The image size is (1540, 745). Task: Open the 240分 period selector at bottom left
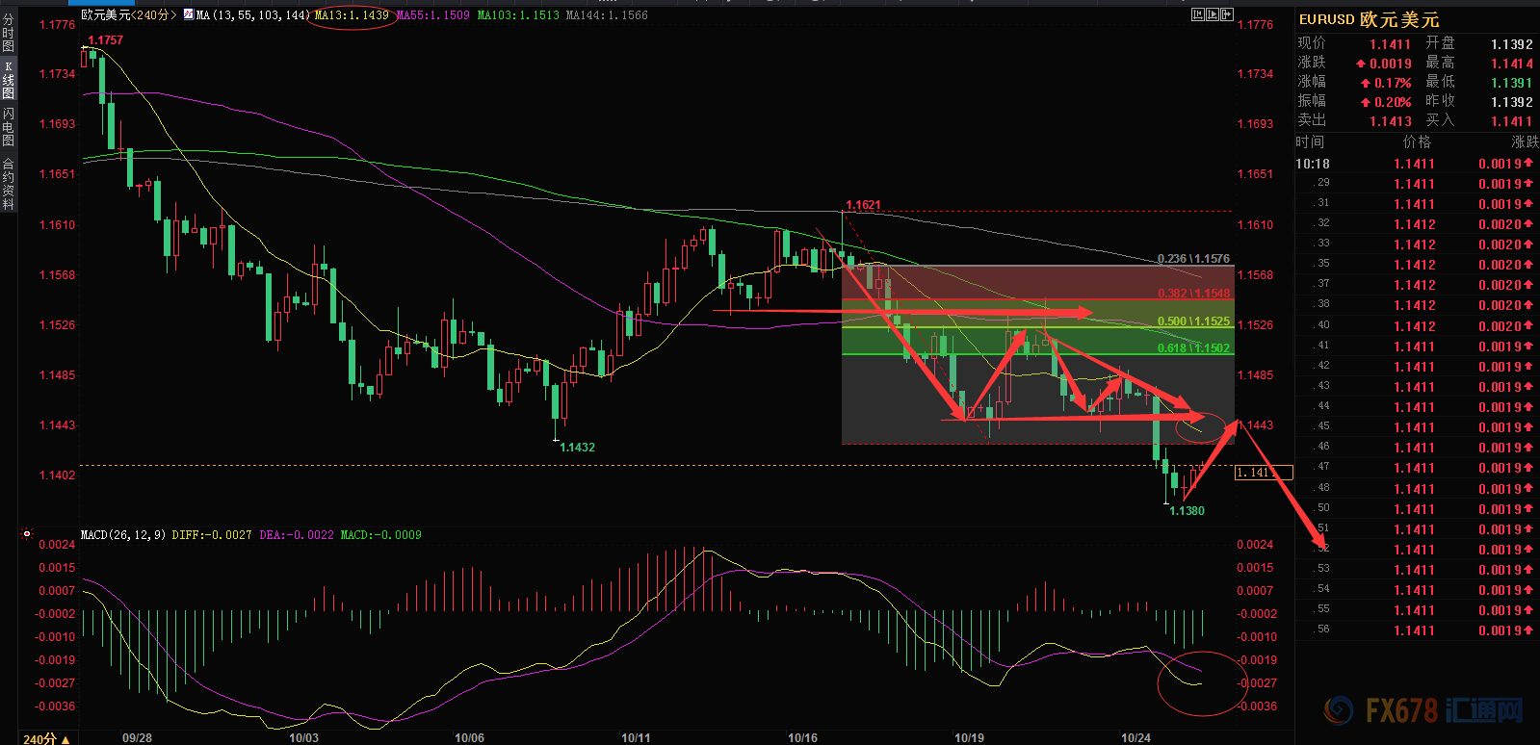(x=46, y=738)
